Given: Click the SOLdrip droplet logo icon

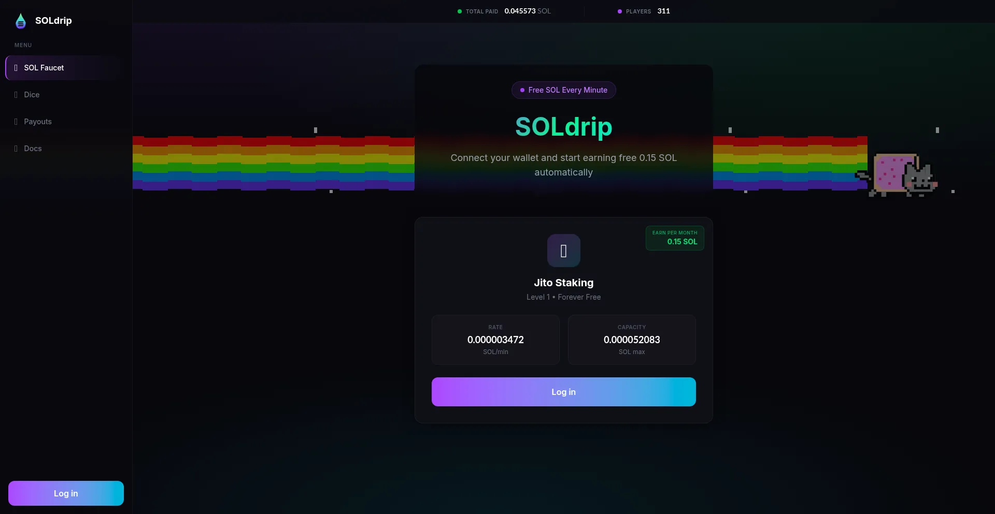Looking at the screenshot, I should (21, 21).
